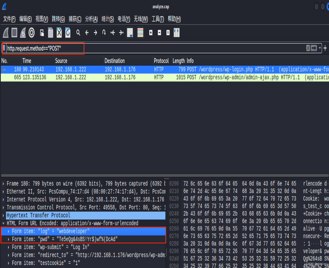This screenshot has height=268, width=329.
Task: Zoom out main window text
Action: click(159, 33)
